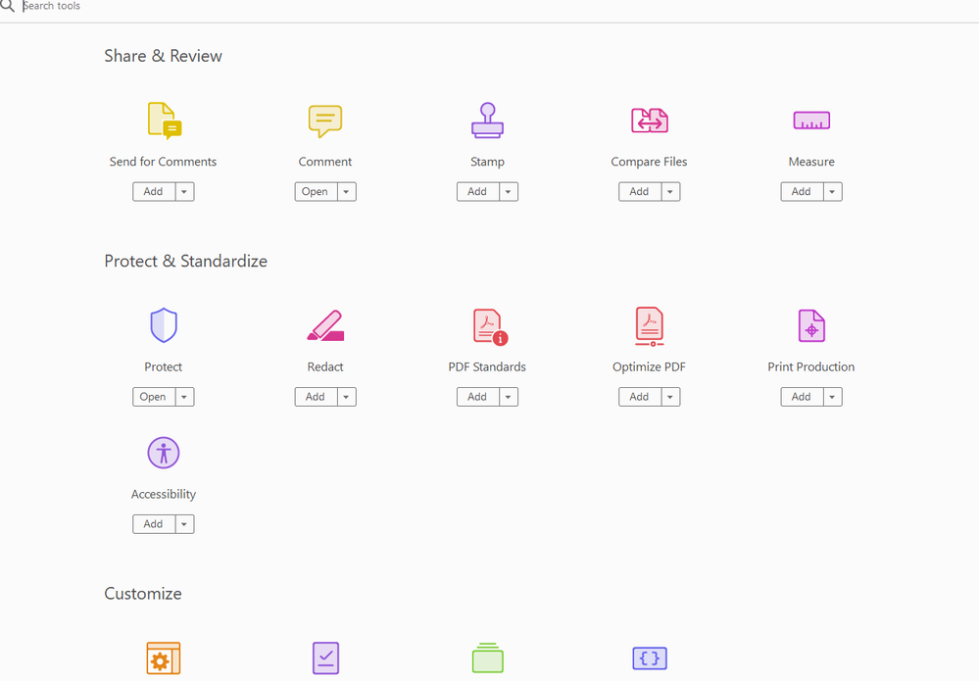This screenshot has width=979, height=681.
Task: Click the purple checkmark document icon under Customize
Action: (x=325, y=657)
